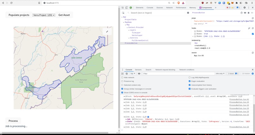
Task: Switch to the Network tab
Action: [x=170, y=8]
